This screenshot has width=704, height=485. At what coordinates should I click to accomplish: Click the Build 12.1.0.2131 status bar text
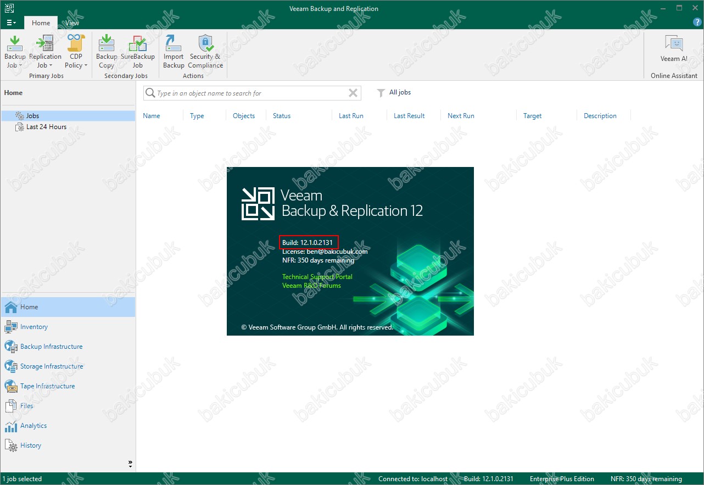[x=489, y=479]
